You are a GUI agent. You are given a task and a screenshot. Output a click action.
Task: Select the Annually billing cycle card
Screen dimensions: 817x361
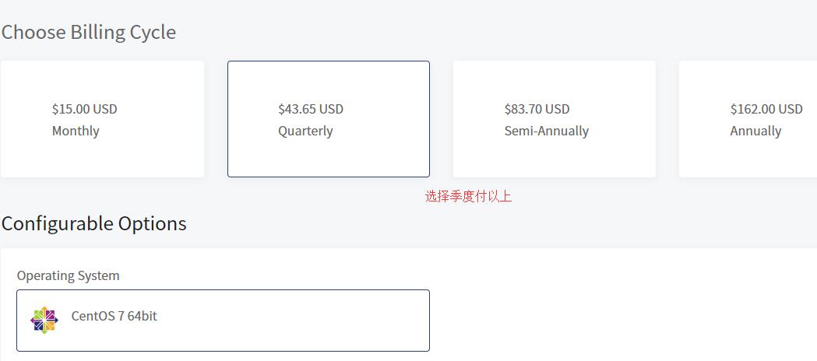point(748,119)
